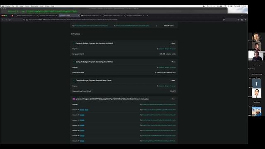
Task: Show Raw view for Set Compute Unit Price
Action: coord(173,62)
